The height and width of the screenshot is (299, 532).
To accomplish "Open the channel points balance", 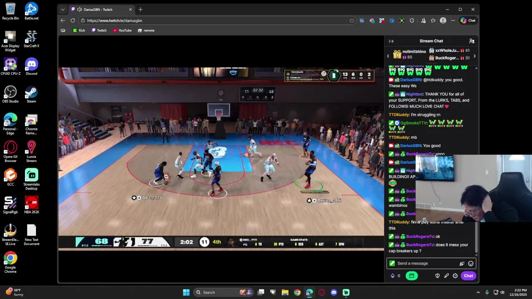I will tap(395, 276).
